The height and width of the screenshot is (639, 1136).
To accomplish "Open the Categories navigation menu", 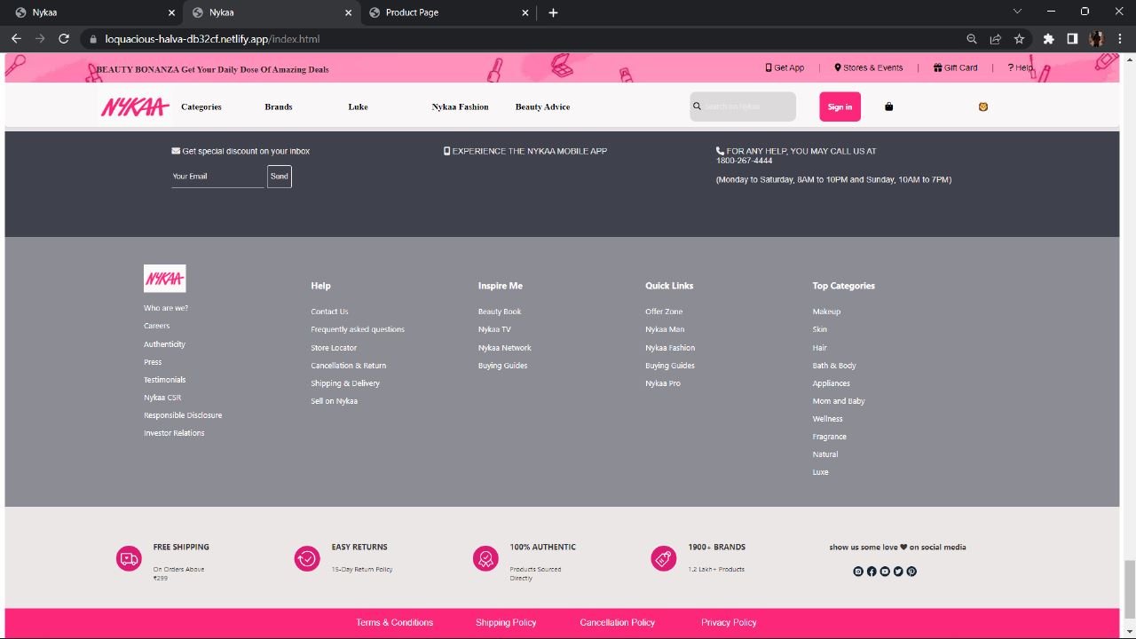I will click(201, 106).
